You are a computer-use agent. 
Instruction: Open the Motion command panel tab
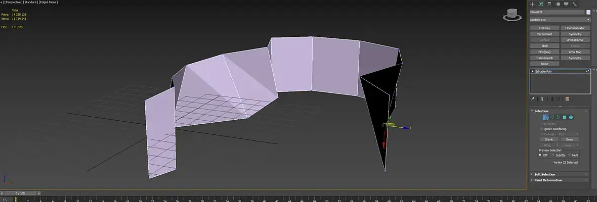coord(558,4)
